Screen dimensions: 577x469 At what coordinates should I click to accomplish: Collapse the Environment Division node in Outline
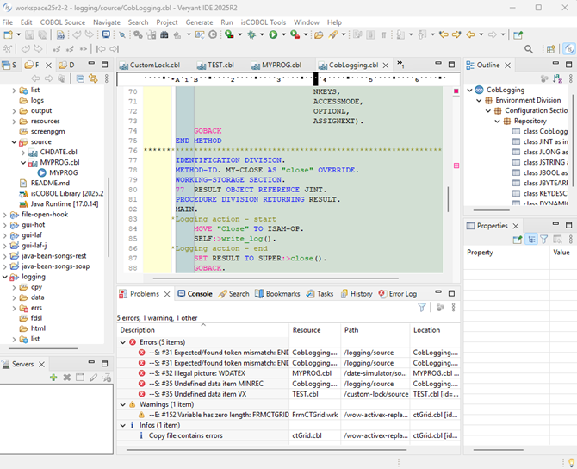point(477,100)
